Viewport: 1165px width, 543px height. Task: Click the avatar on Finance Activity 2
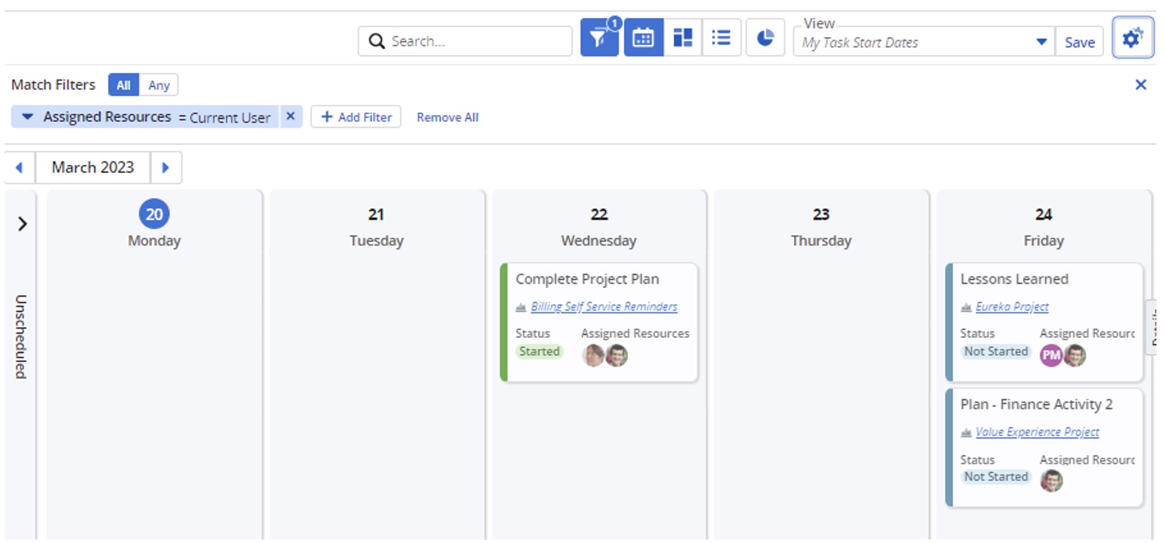1051,481
